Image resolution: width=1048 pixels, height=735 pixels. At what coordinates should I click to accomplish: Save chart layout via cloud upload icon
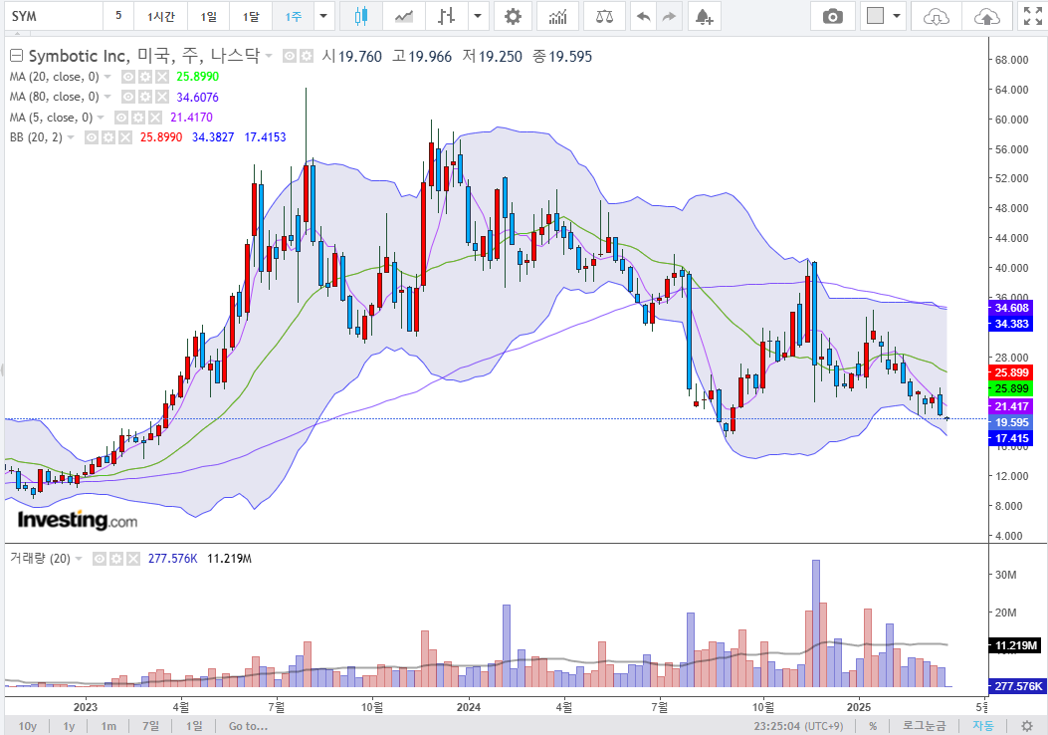[986, 16]
